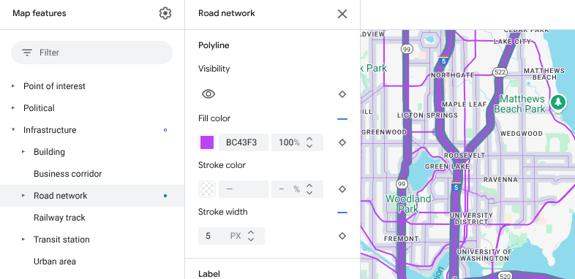This screenshot has height=279, width=575.
Task: Click diamond icon beside Stroke width
Action: click(342, 236)
